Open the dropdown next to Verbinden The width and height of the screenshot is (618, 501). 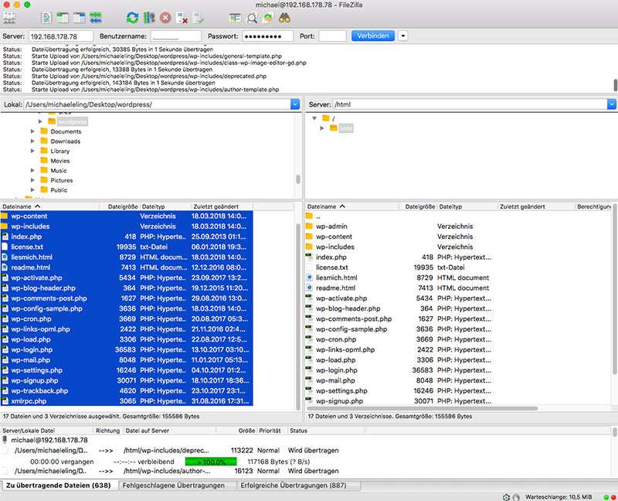tap(403, 36)
